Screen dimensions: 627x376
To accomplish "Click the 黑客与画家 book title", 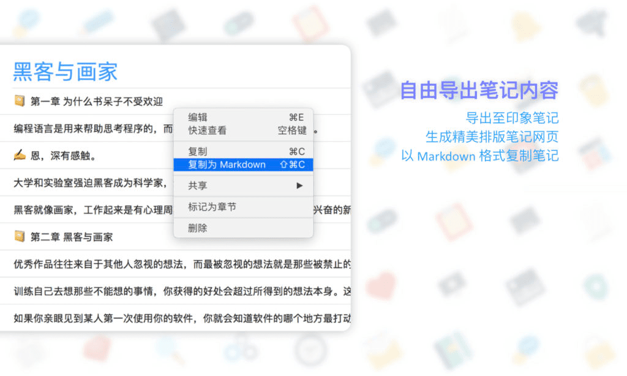I will (x=66, y=72).
